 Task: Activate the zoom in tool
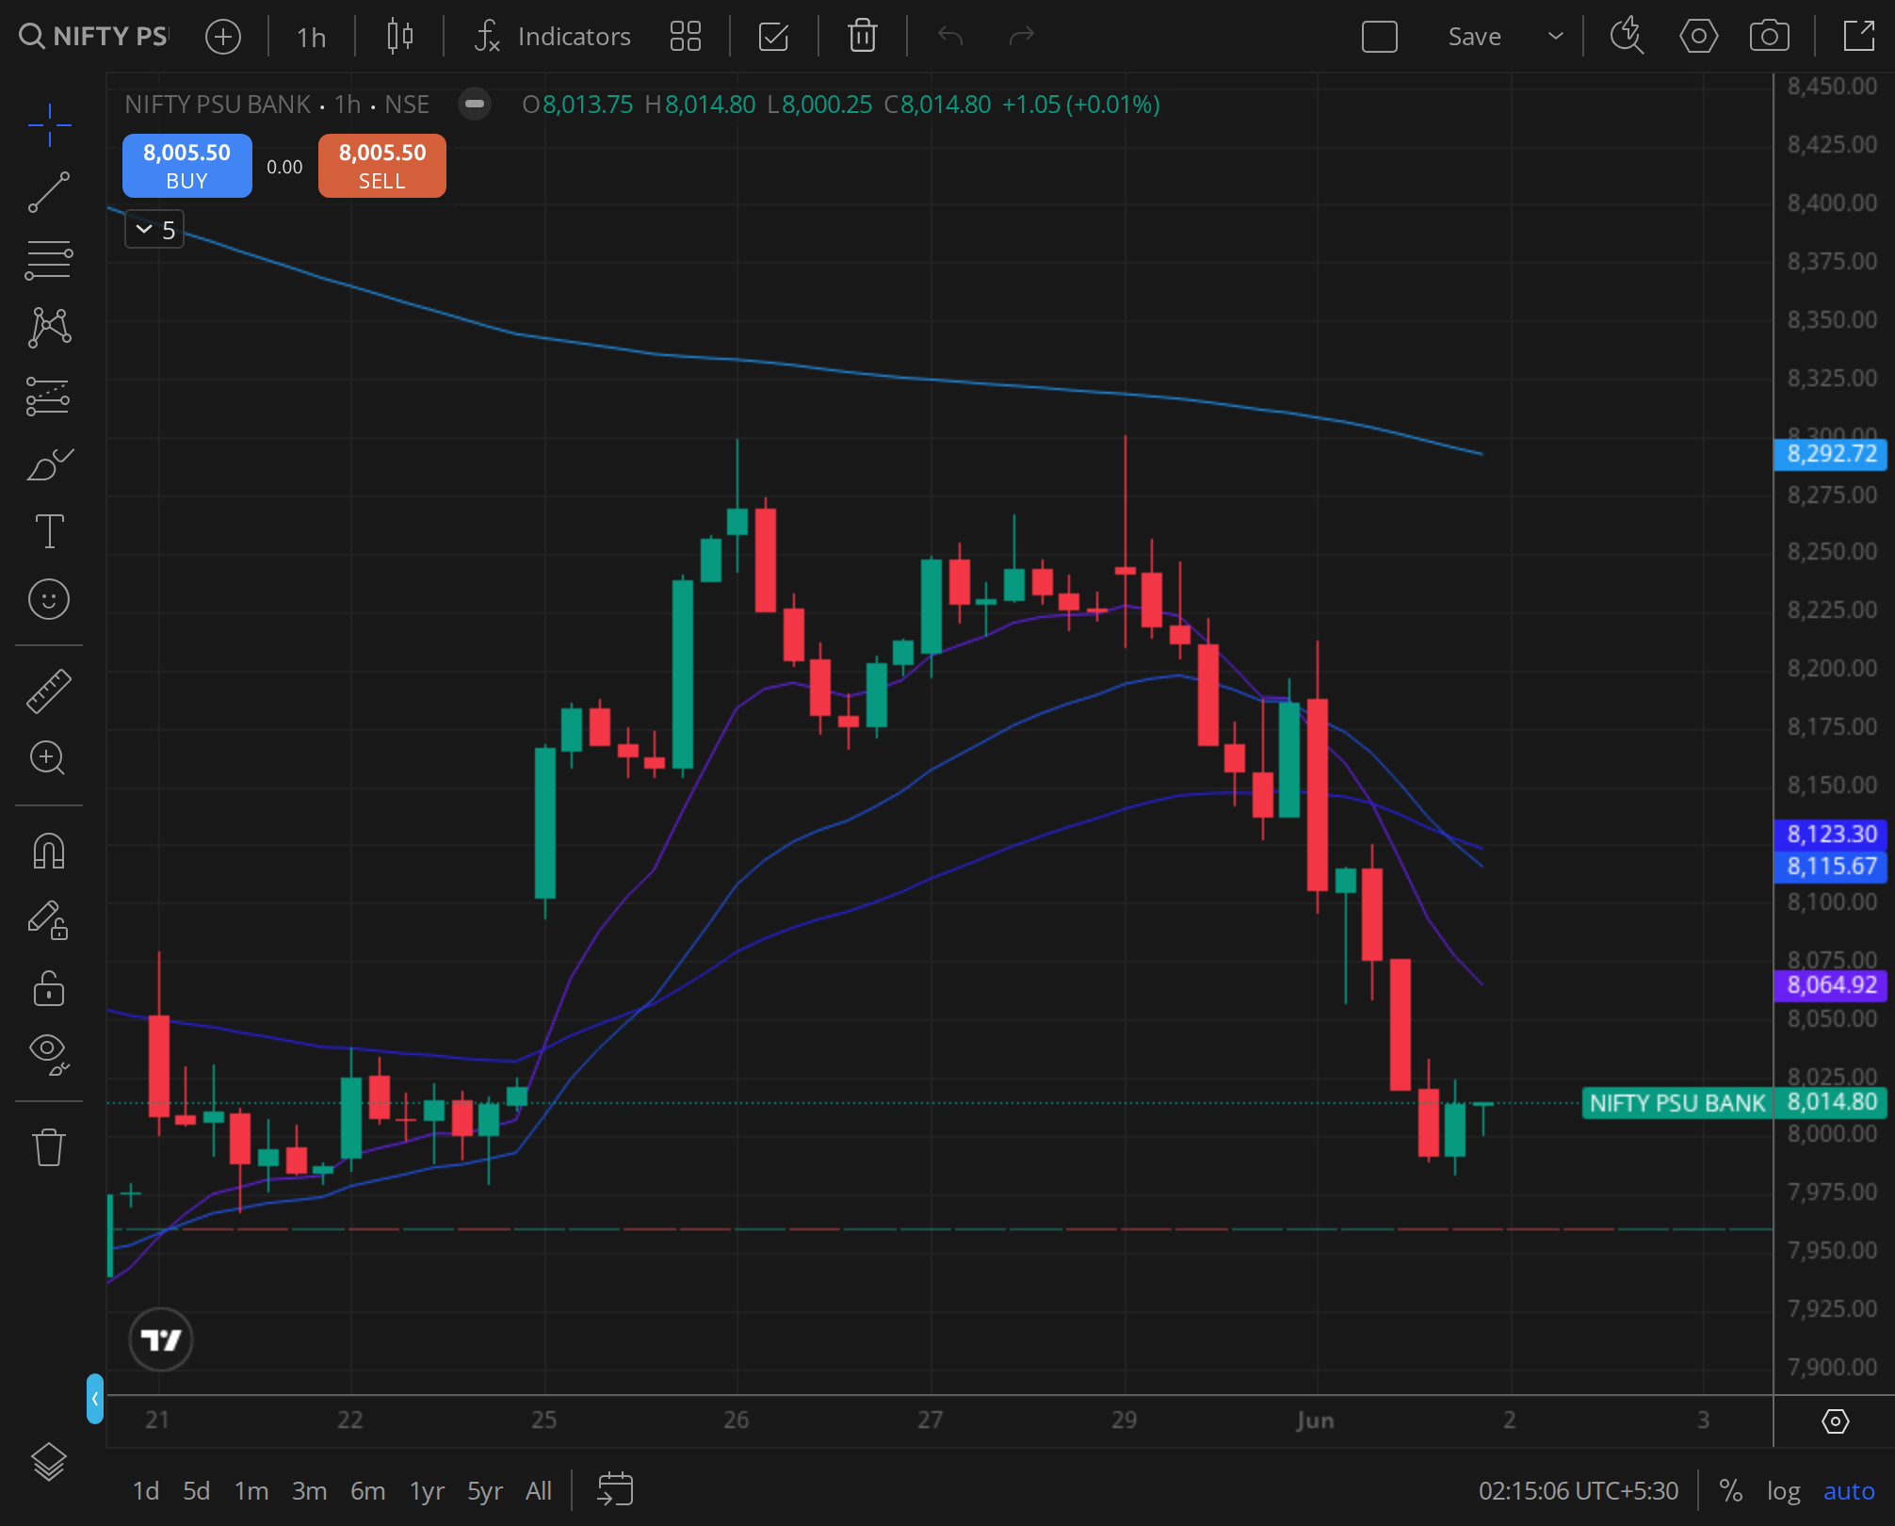[49, 757]
